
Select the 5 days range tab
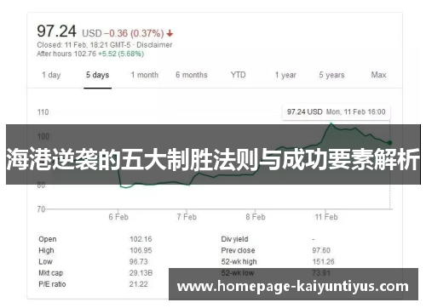point(97,75)
